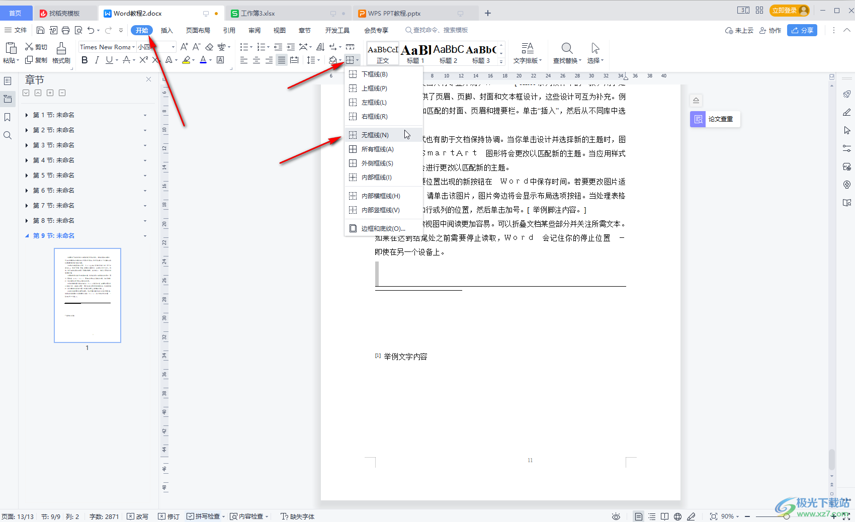This screenshot has height=522, width=855.
Task: Apply numbered list formatting
Action: pyautogui.click(x=261, y=47)
